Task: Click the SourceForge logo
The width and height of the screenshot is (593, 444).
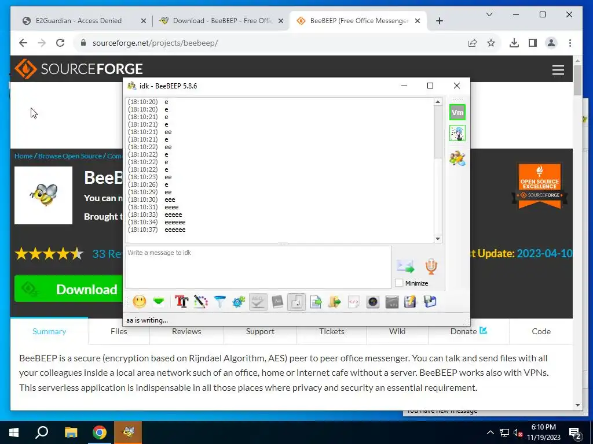Action: [79, 69]
